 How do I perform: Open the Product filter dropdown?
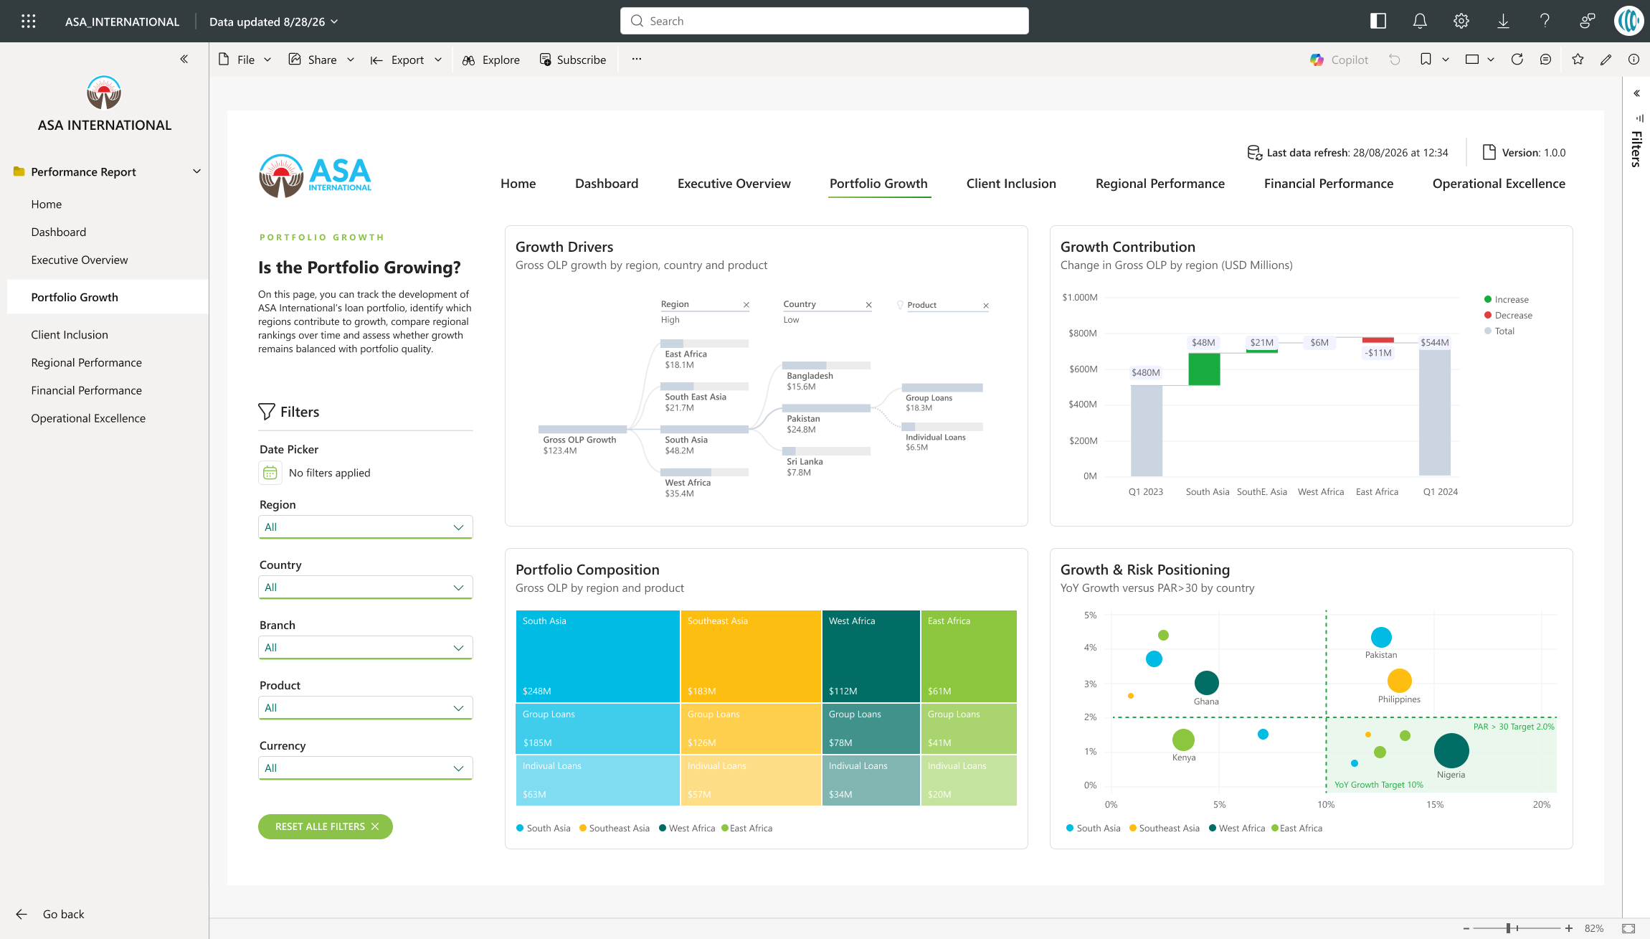click(365, 708)
